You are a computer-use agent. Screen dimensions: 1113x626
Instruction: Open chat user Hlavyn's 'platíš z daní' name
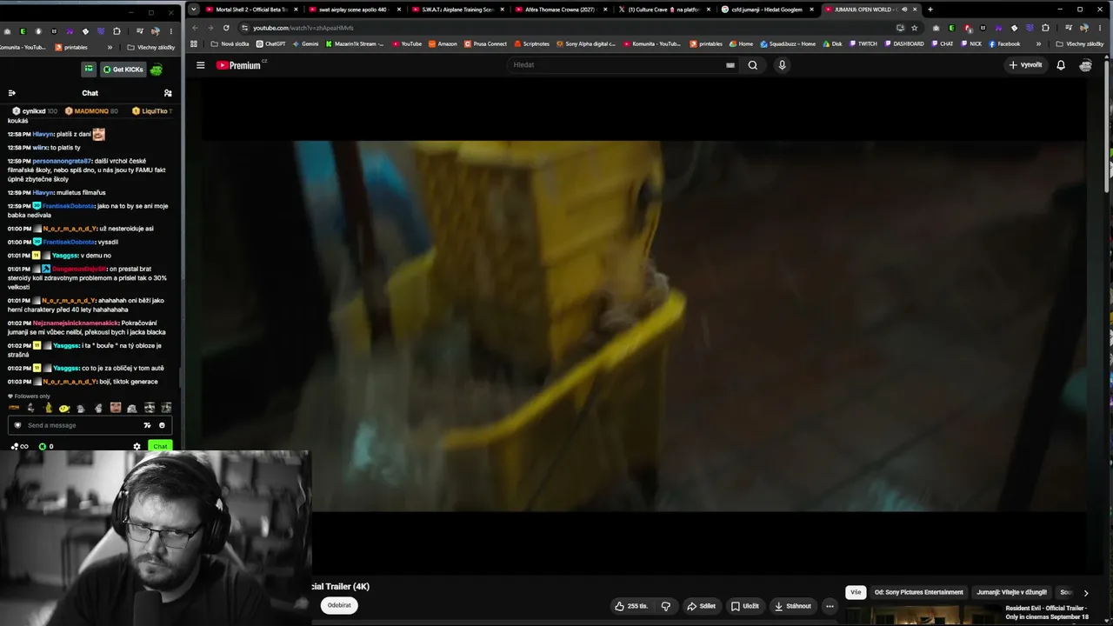click(x=43, y=134)
